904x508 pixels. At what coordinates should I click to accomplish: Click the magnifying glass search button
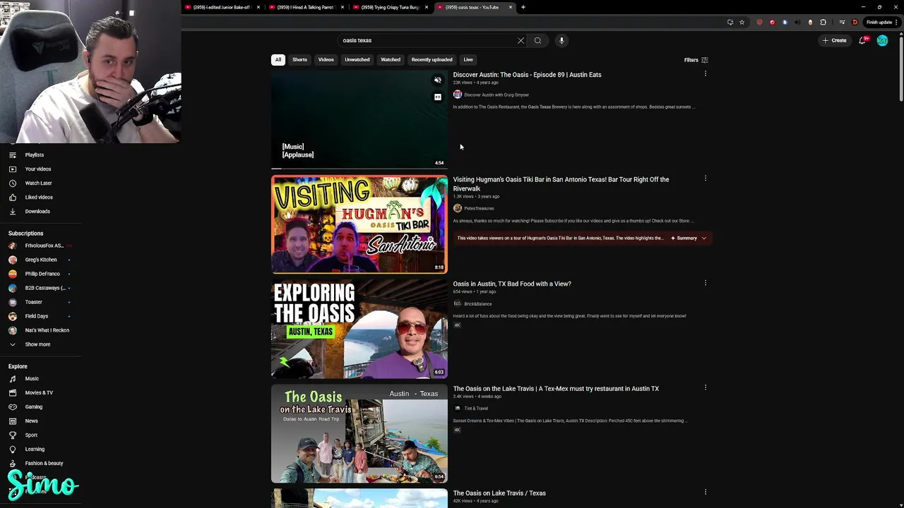[537, 40]
